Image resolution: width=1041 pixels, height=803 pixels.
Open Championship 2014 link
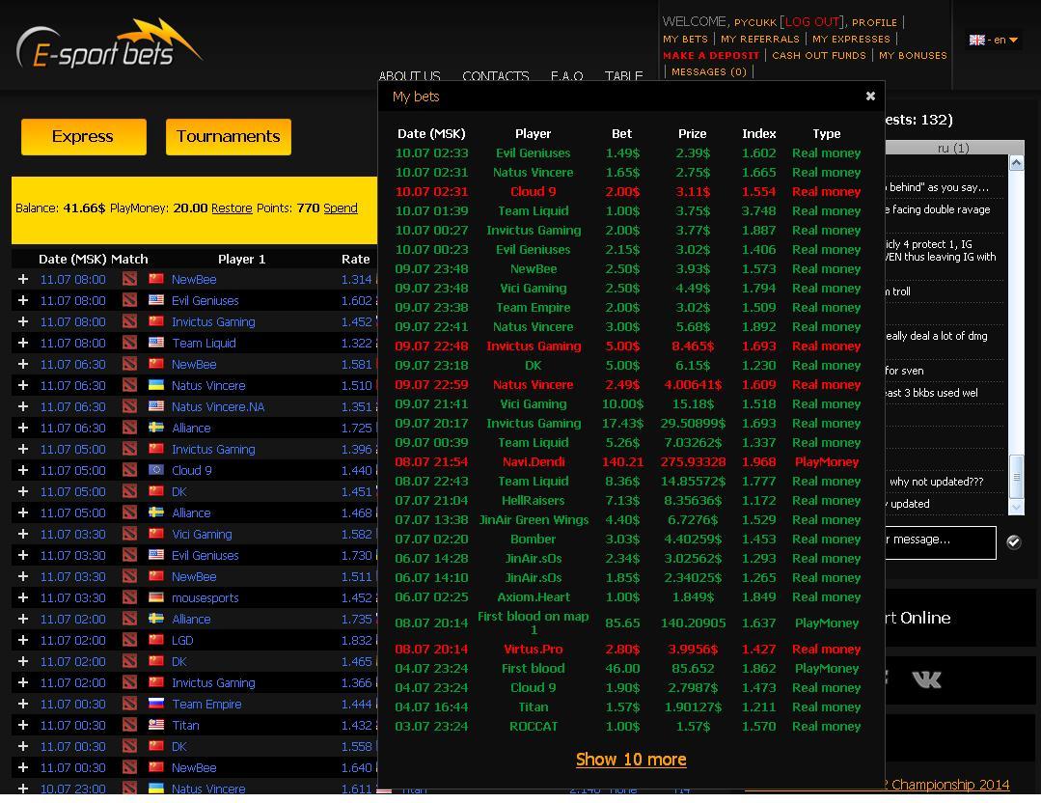(x=949, y=785)
